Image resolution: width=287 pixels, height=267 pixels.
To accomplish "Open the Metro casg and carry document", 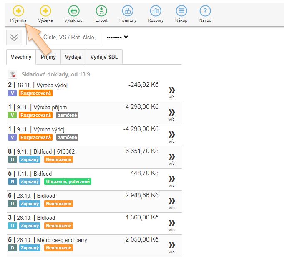I will click(62, 240).
